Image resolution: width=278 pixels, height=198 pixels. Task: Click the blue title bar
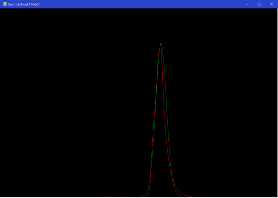click(x=131, y=4)
